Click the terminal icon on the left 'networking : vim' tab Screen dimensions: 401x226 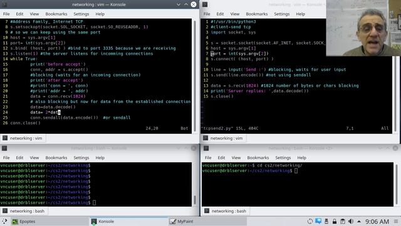pyautogui.click(x=5, y=138)
